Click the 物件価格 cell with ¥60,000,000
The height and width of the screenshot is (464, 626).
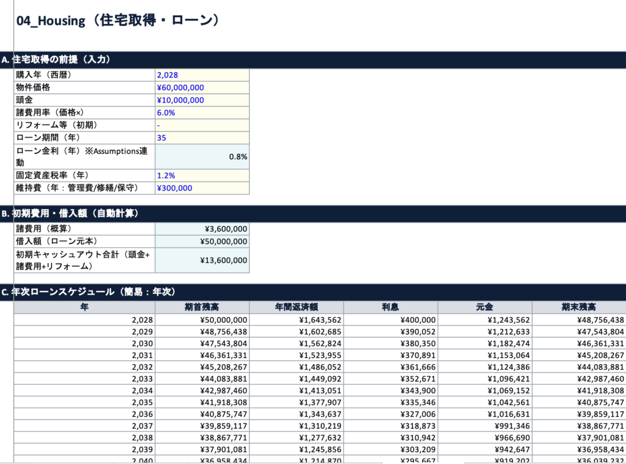(202, 87)
